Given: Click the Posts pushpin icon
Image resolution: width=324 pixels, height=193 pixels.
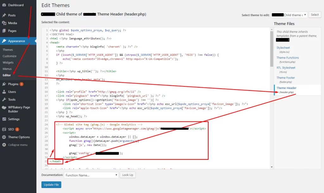Looking at the screenshot, I should click(x=4, y=15).
